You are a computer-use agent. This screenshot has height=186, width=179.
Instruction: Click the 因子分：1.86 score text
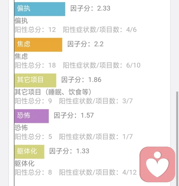click(x=81, y=80)
